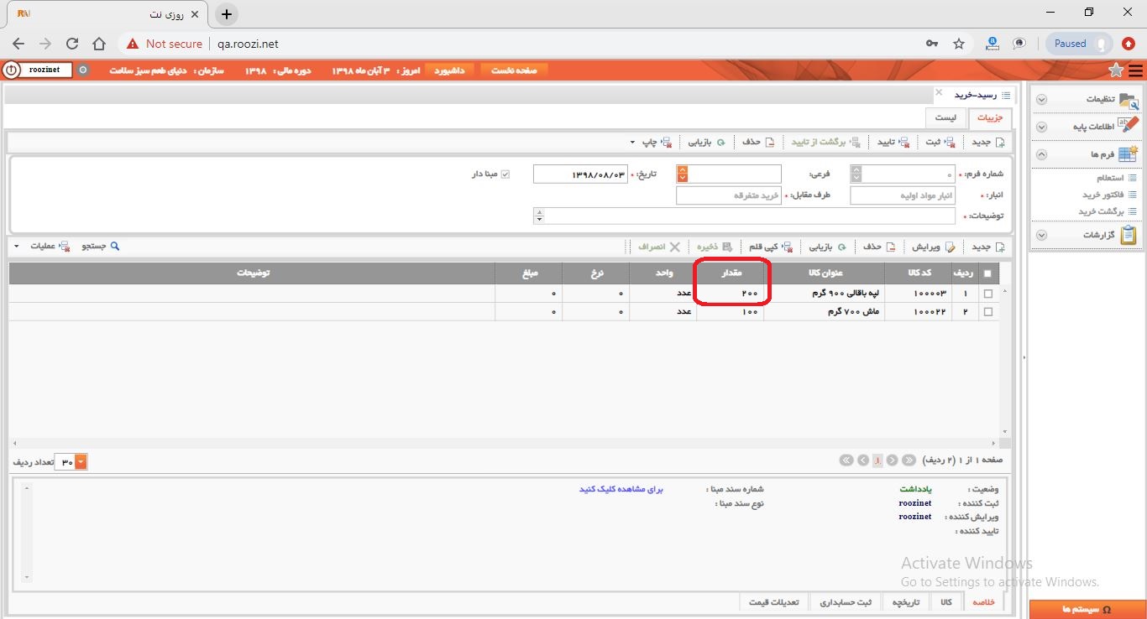Click the تنظیمات sidebar folder icon
The width and height of the screenshot is (1147, 619).
[x=1129, y=100]
